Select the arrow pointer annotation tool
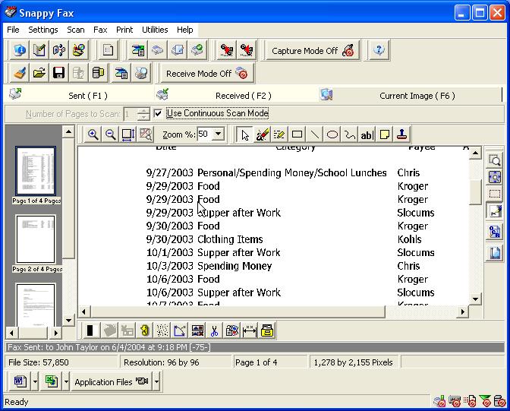Image resolution: width=510 pixels, height=411 pixels. click(x=244, y=134)
